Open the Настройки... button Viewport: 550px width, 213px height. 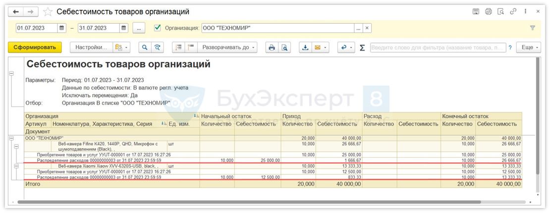pyautogui.click(x=92, y=48)
